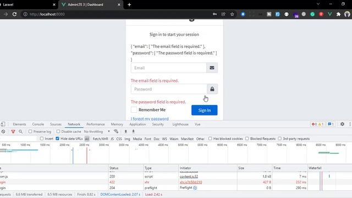Select the failed 422 login request row
Viewport: 352px width, 198px height.
coord(176,182)
